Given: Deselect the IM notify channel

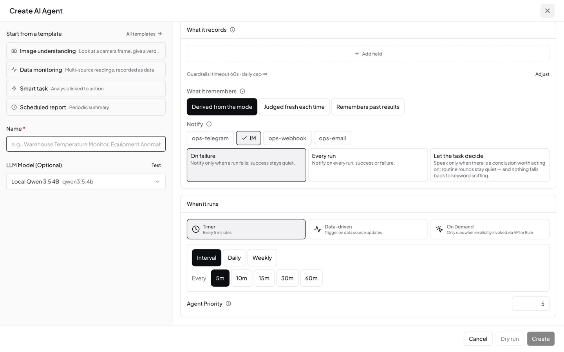Looking at the screenshot, I should (x=249, y=138).
